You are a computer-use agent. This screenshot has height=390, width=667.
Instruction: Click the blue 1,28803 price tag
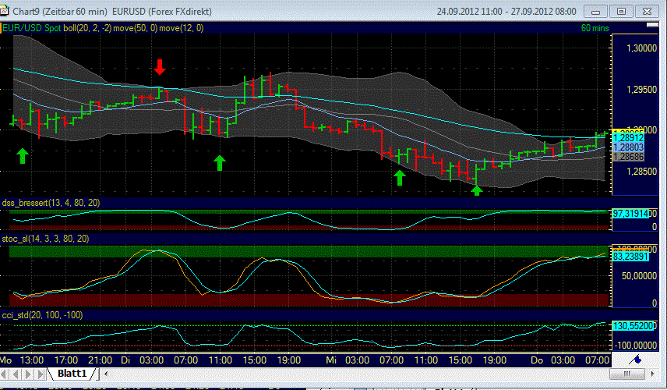pos(628,147)
